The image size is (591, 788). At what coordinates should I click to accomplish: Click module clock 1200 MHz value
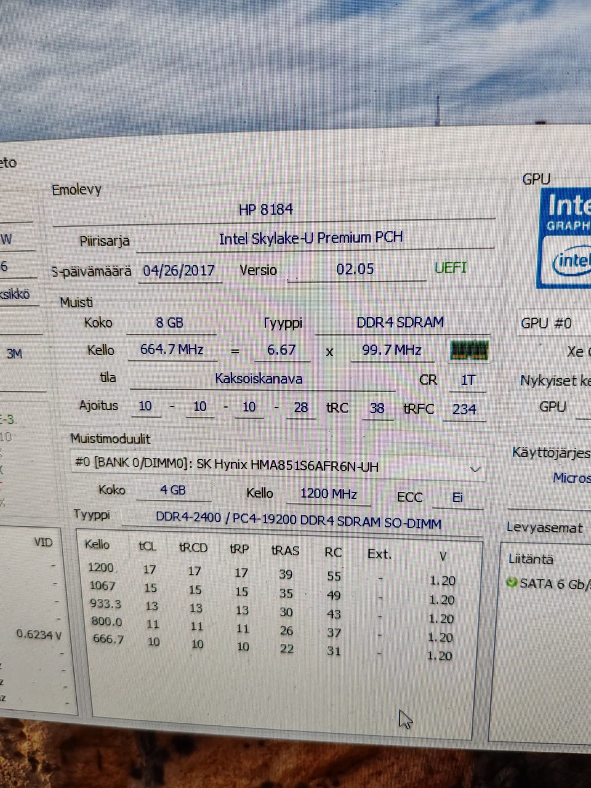pos(329,494)
